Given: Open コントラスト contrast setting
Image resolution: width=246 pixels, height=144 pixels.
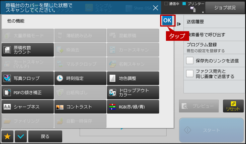Looking at the screenshot, I should pos(80,107).
